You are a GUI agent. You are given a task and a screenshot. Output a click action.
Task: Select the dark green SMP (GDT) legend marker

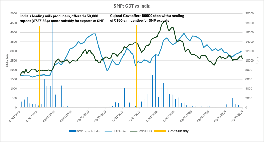tap(134, 131)
